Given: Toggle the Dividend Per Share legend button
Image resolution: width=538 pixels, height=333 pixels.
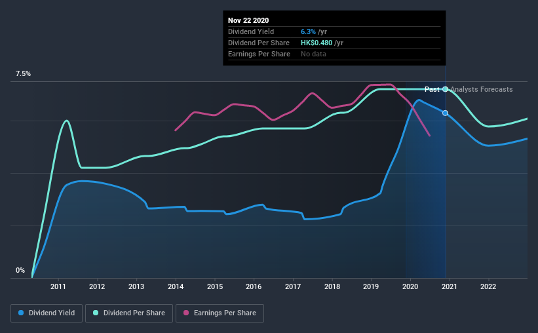Looking at the screenshot, I should coord(129,313).
